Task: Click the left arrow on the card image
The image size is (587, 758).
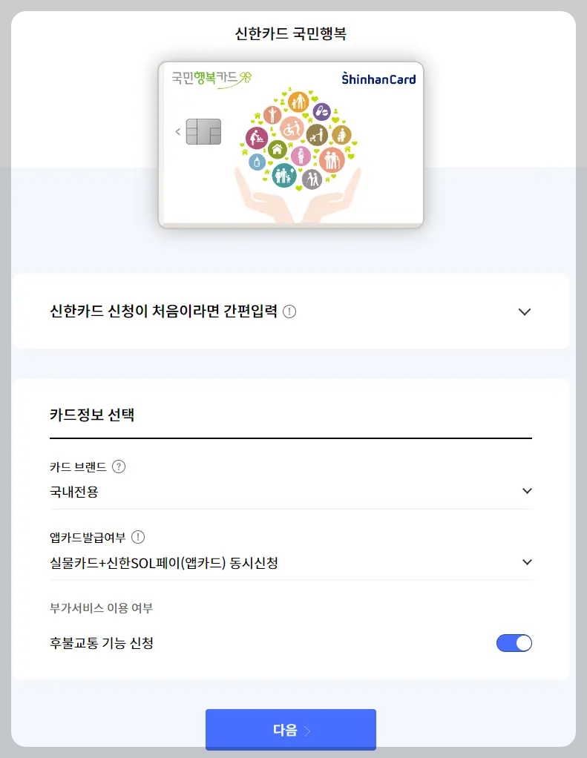Action: click(177, 131)
